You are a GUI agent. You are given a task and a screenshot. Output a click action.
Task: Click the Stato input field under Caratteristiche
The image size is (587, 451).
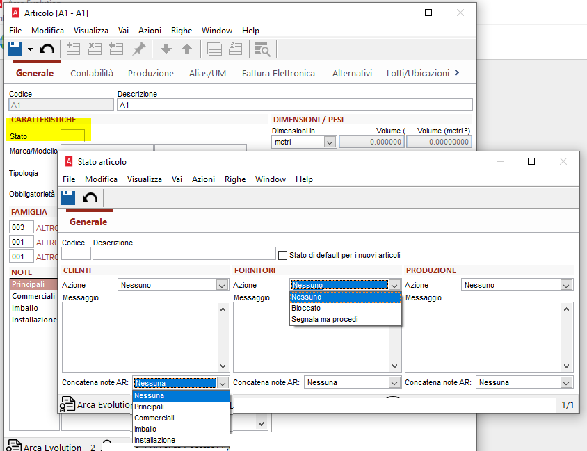[x=72, y=136]
